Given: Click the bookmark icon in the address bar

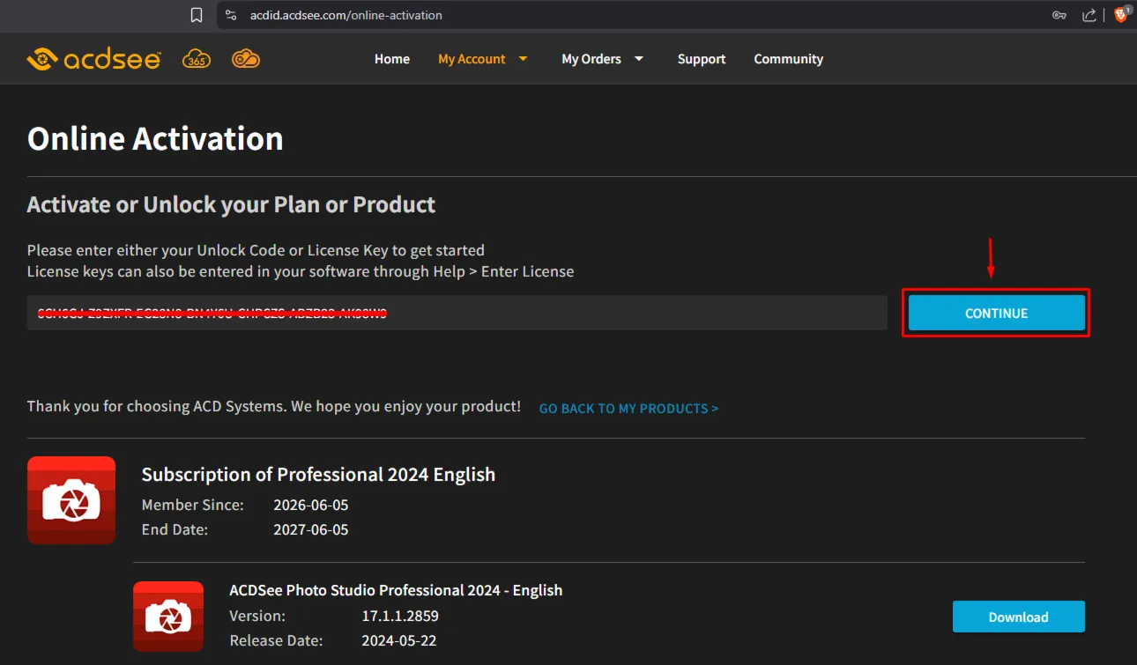Looking at the screenshot, I should 197,15.
